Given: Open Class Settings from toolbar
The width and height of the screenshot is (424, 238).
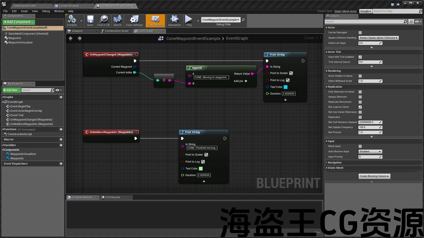Looking at the screenshot, I should click(x=134, y=20).
